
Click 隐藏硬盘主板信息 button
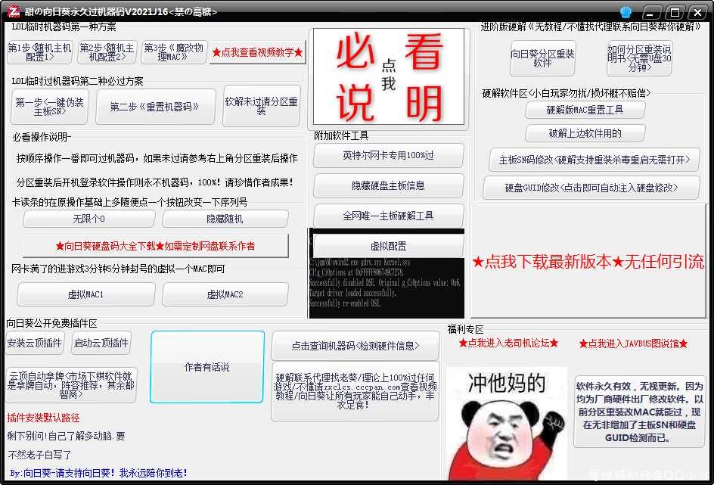pyautogui.click(x=389, y=185)
